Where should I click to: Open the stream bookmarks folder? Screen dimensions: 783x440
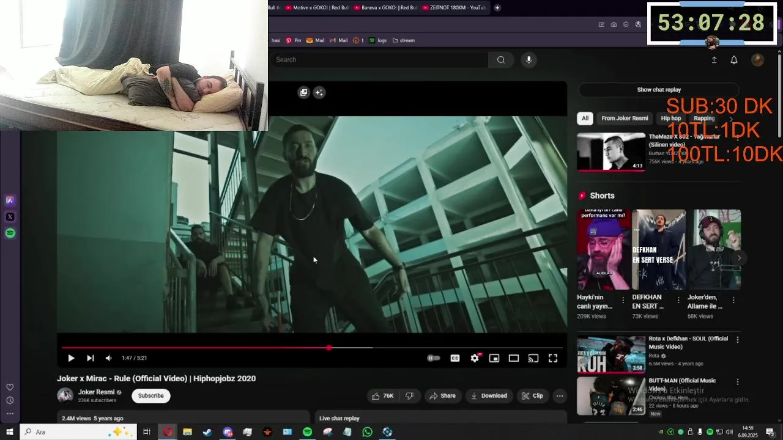(x=403, y=40)
